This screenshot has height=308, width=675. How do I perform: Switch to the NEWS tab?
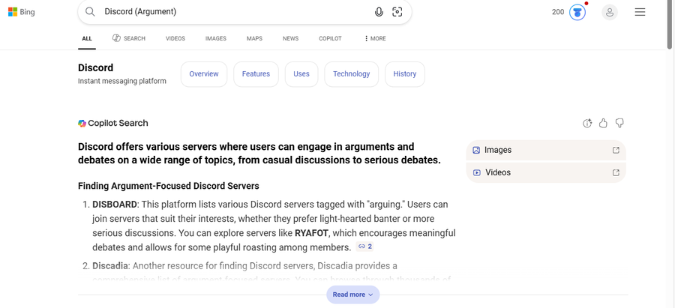[x=290, y=38]
